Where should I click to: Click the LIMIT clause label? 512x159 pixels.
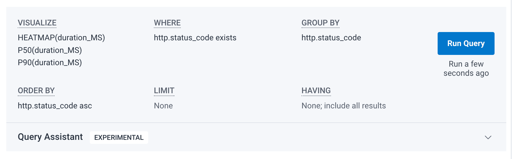[x=164, y=91]
